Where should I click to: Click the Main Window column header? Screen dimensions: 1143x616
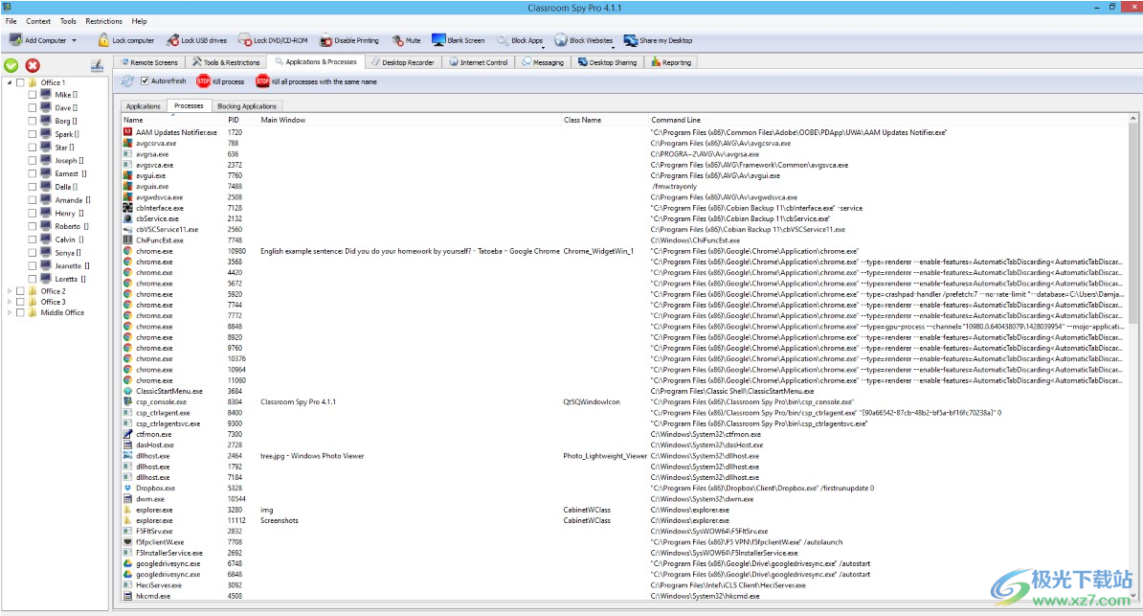click(283, 120)
